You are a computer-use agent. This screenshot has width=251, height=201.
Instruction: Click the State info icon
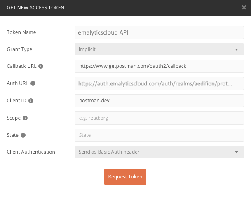tap(23, 135)
